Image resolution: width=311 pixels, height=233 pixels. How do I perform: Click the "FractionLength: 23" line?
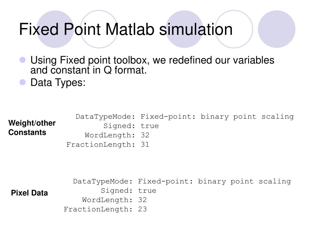click(x=105, y=209)
